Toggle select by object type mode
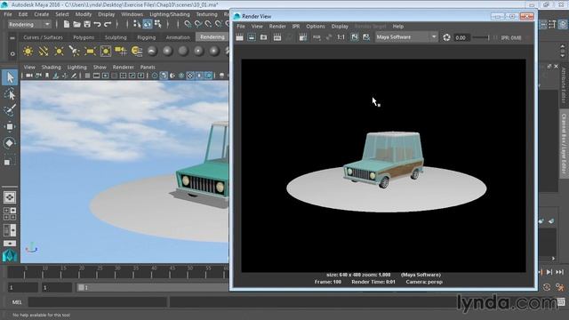 point(148,24)
